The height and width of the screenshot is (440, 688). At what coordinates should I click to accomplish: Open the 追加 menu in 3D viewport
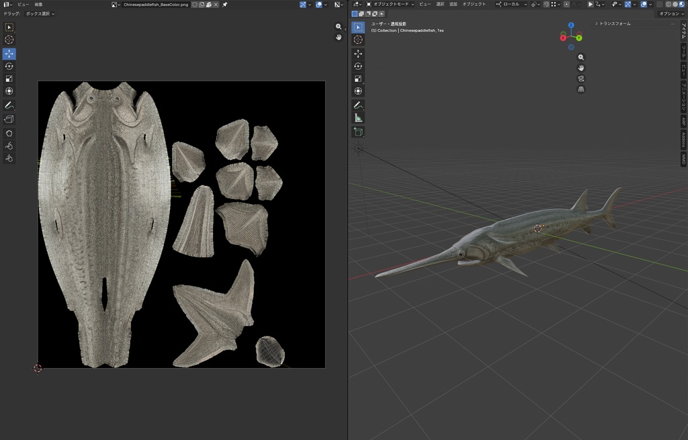pyautogui.click(x=454, y=5)
